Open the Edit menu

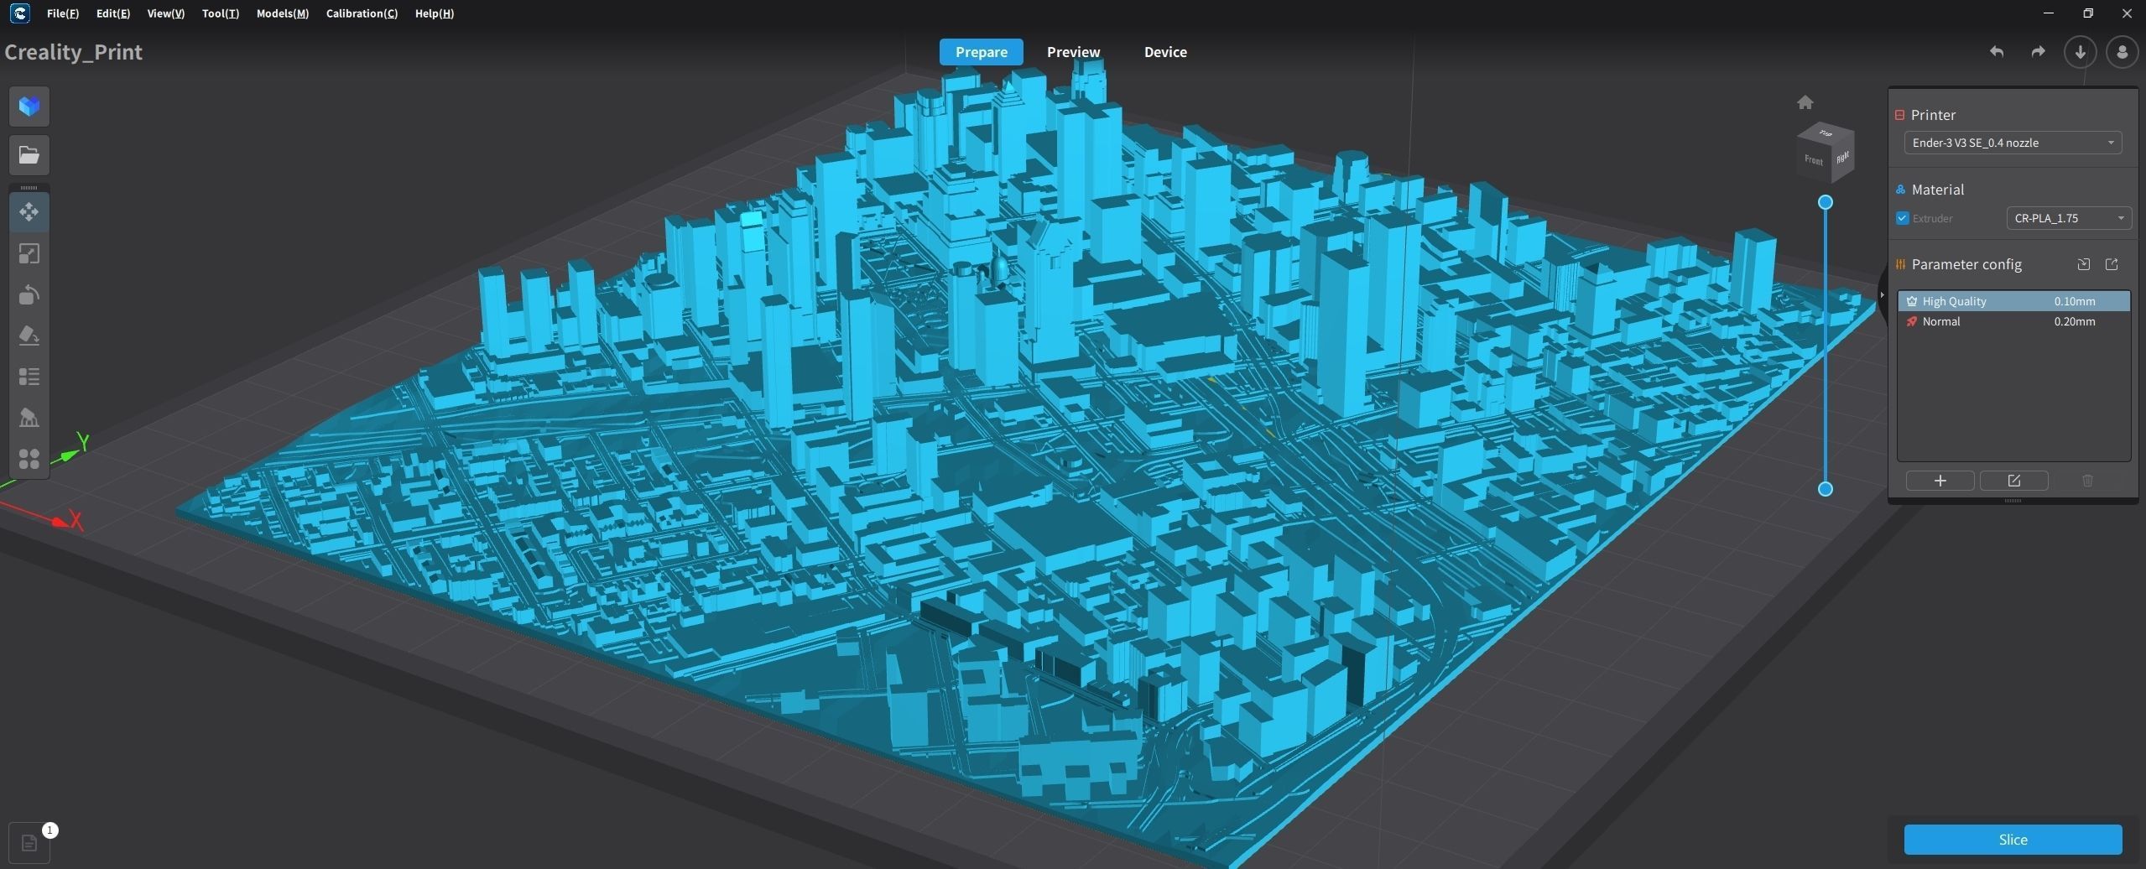113,13
